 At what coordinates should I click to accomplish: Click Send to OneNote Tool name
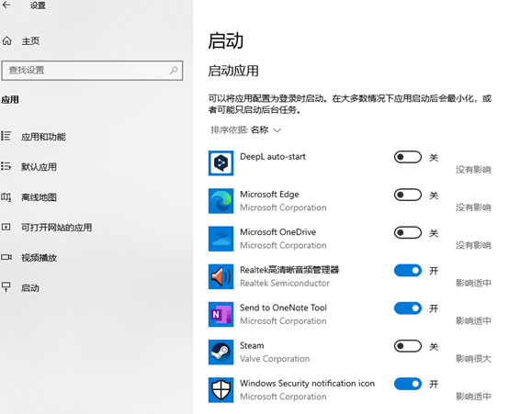pyautogui.click(x=283, y=308)
